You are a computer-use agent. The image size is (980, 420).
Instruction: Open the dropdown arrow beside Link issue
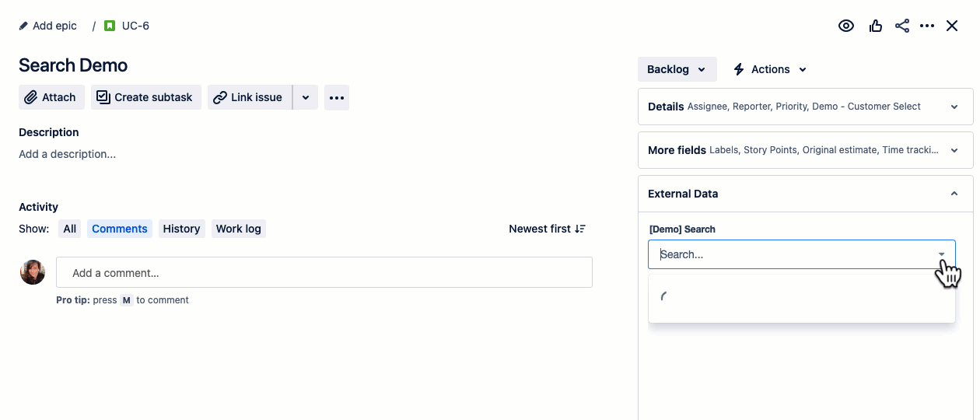(306, 97)
